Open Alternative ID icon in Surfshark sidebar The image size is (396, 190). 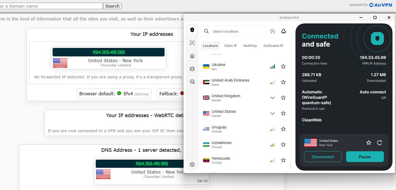[x=192, y=43]
